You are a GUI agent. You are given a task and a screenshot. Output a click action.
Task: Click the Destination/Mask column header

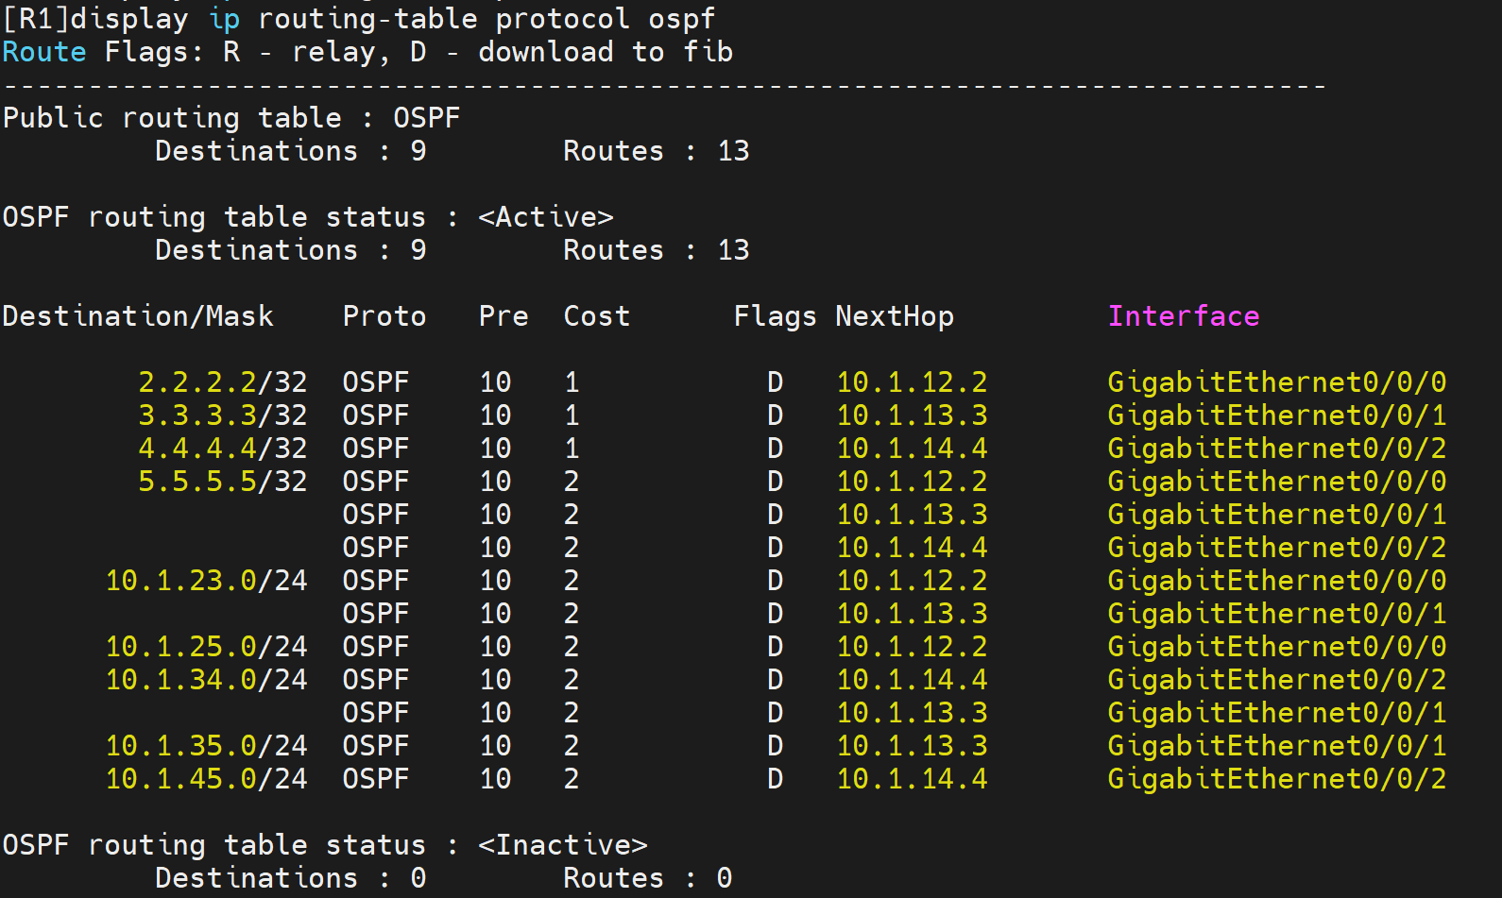point(138,316)
